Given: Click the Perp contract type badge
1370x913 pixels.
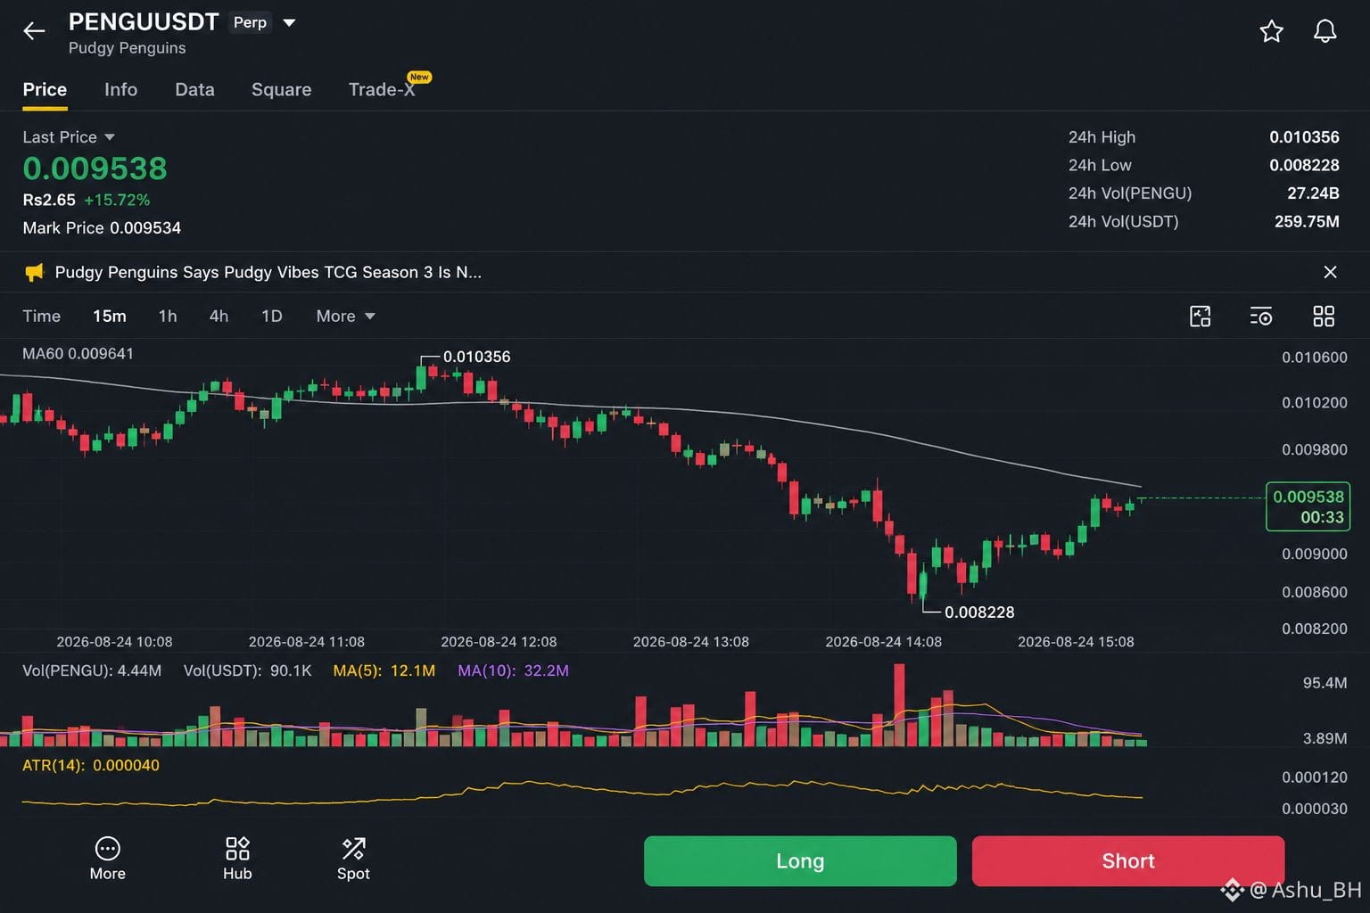Looking at the screenshot, I should (250, 22).
